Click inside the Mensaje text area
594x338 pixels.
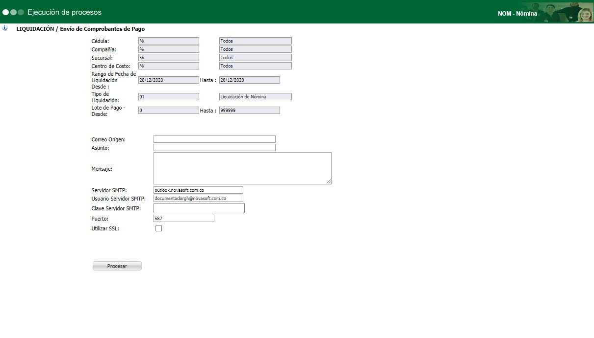[242, 168]
